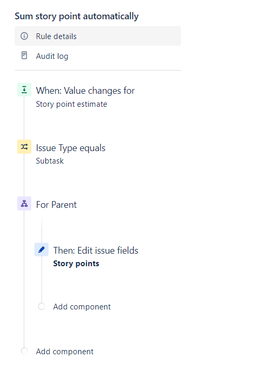Screen dimensions: 276x386
Task: Click the Sum story point automatically title
Action: click(77, 16)
